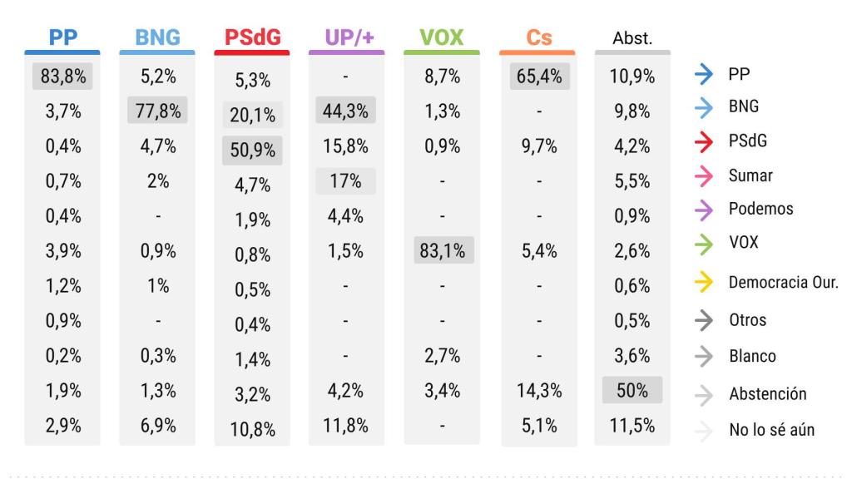Click the green VOX arrow icon
The height and width of the screenshot is (479, 852).
[704, 244]
